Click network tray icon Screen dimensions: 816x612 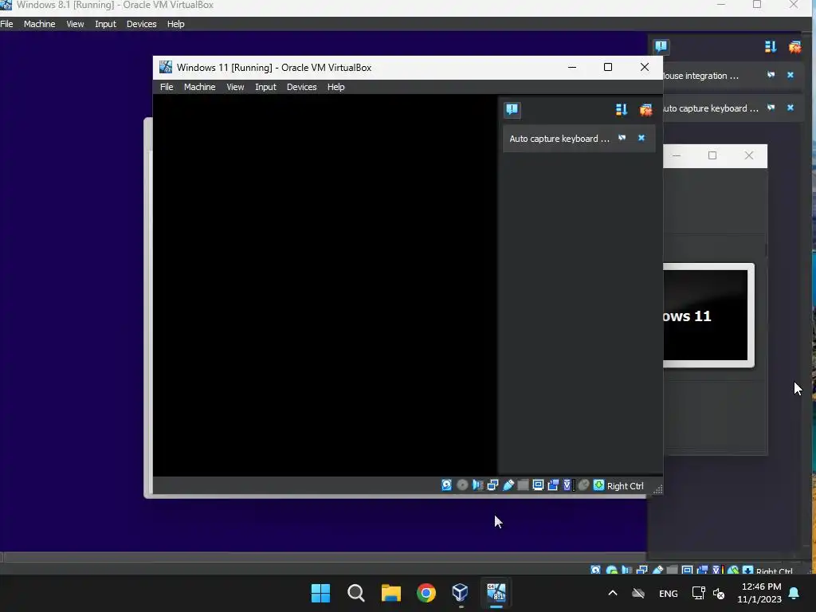tap(698, 593)
